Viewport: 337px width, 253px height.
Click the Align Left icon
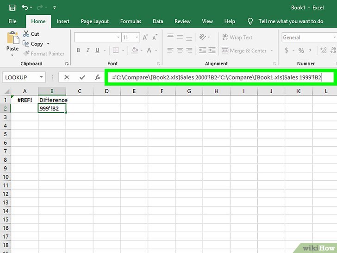170,51
